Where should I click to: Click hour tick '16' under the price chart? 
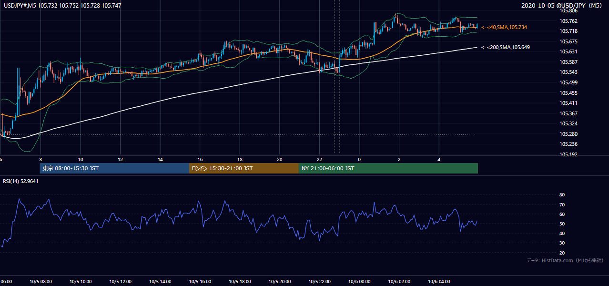point(200,159)
